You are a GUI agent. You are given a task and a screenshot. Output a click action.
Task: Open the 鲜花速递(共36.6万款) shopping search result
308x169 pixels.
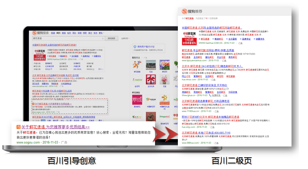click(64, 117)
